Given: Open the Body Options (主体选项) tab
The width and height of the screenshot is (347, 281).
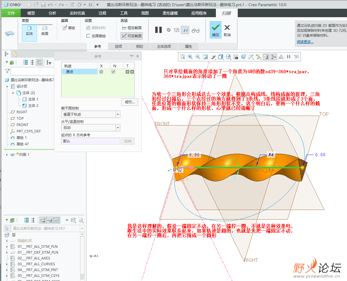Looking at the screenshot, I should point(164,47).
